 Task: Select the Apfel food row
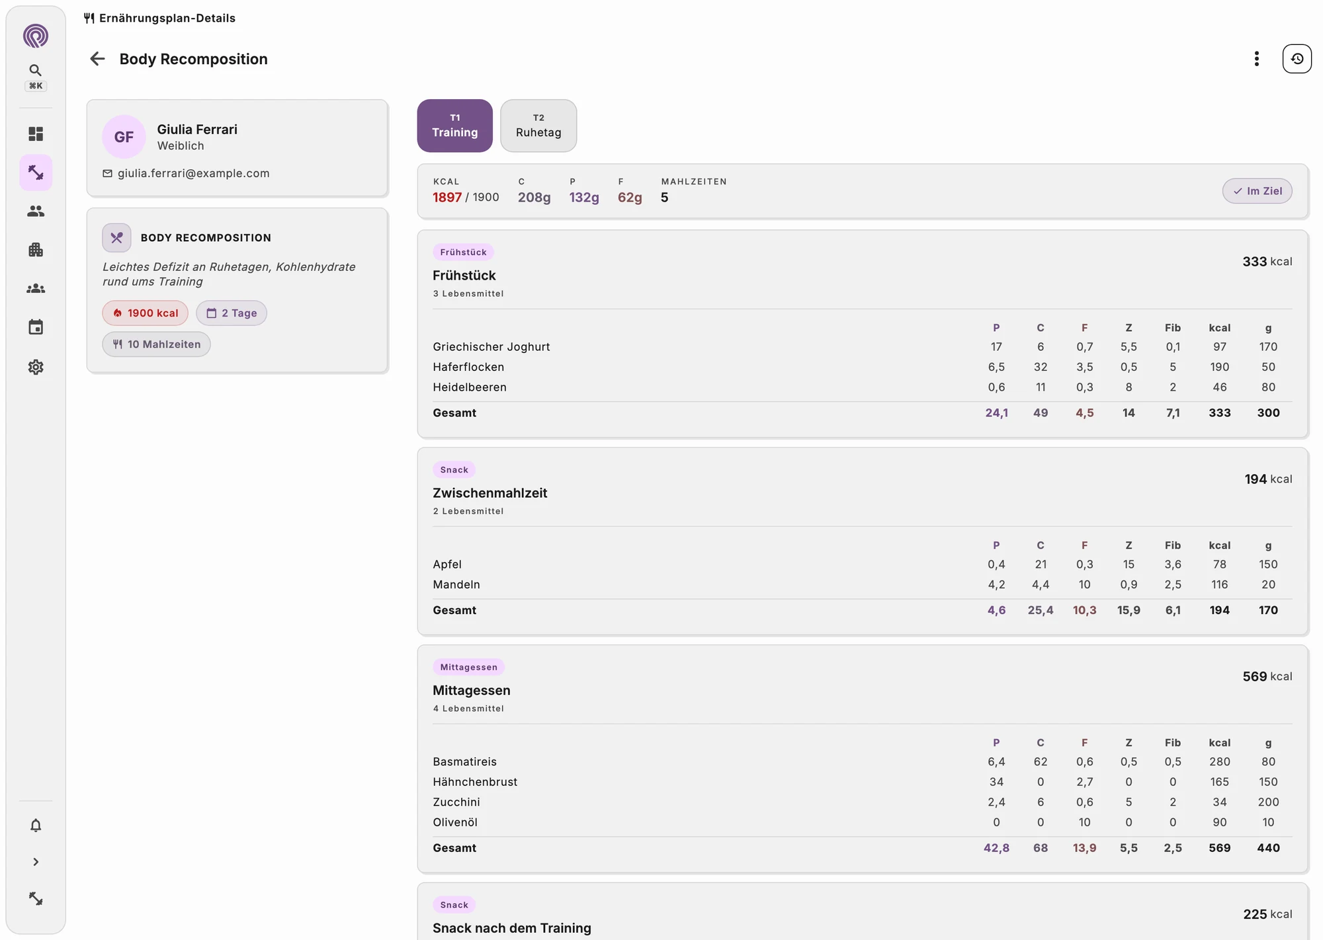tap(862, 565)
